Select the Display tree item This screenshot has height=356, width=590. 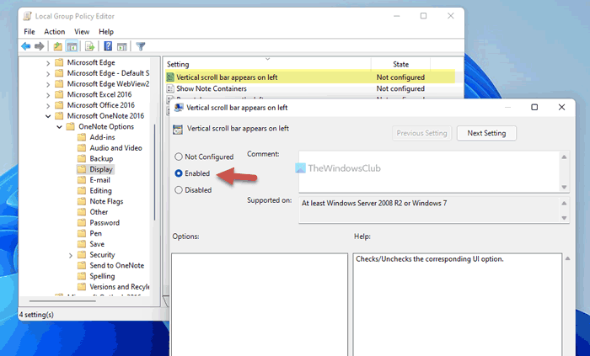101,169
